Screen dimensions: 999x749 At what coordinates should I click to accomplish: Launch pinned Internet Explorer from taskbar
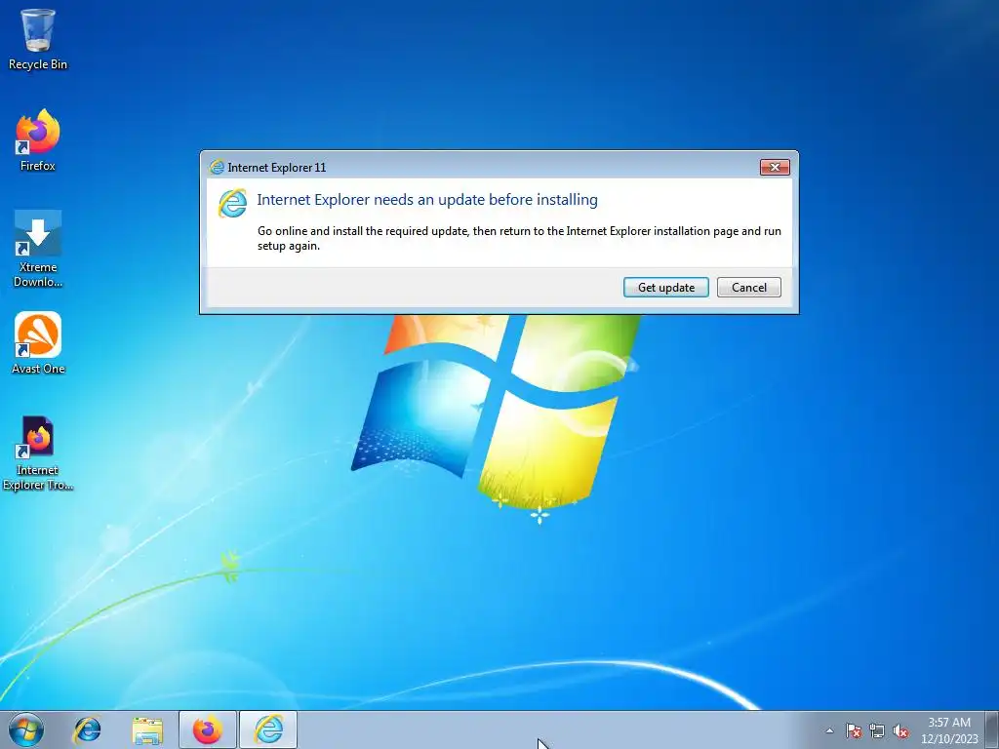point(87,729)
